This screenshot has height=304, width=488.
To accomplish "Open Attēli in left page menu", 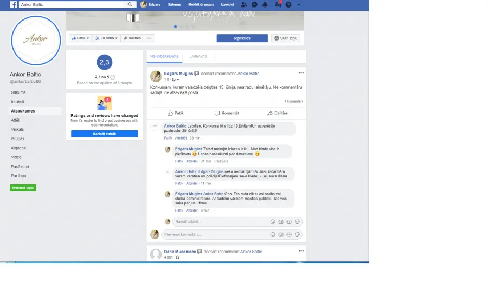I will coord(16,120).
